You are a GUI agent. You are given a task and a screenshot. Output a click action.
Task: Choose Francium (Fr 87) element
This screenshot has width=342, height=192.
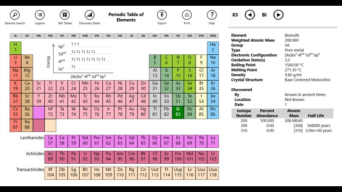[15, 125]
